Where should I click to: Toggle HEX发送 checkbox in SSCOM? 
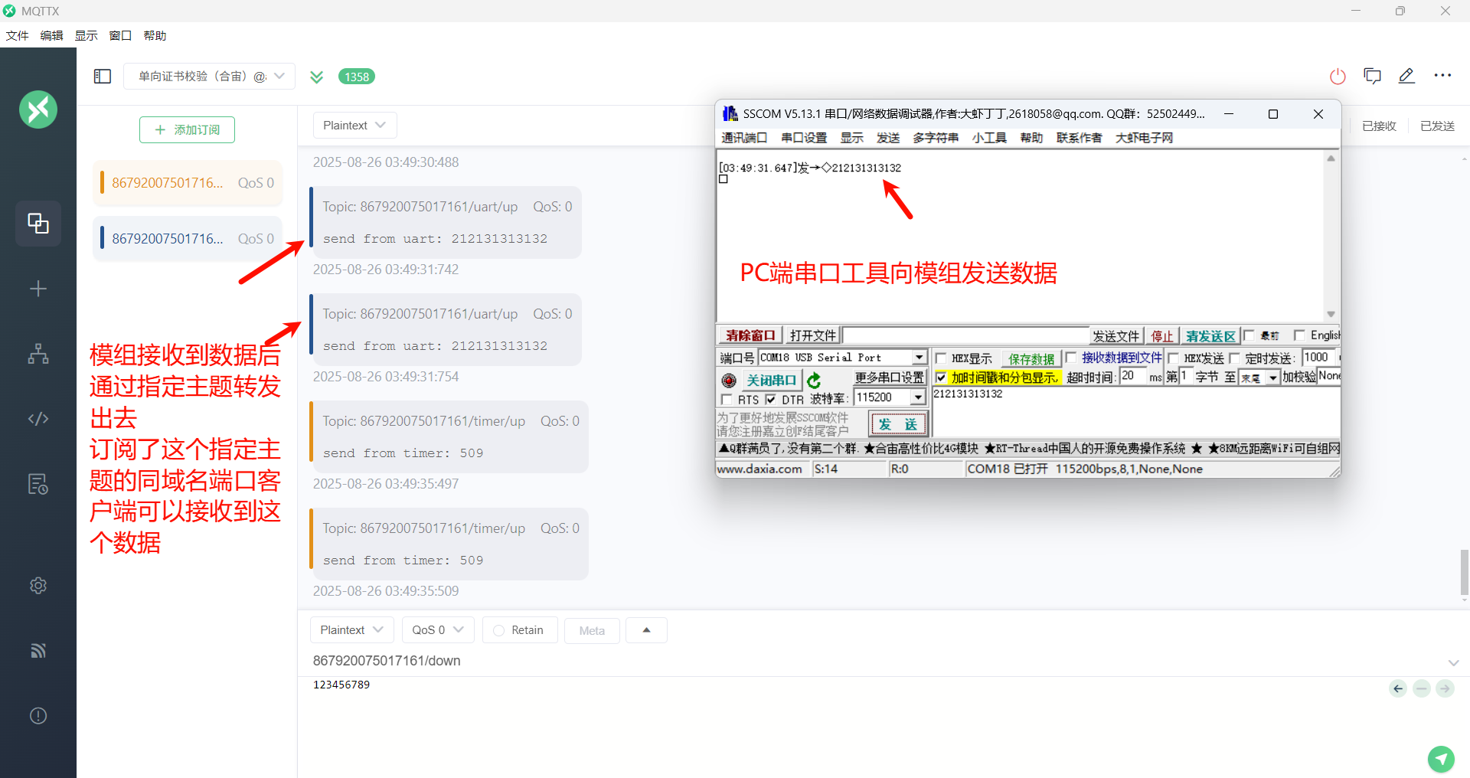pyautogui.click(x=1174, y=358)
